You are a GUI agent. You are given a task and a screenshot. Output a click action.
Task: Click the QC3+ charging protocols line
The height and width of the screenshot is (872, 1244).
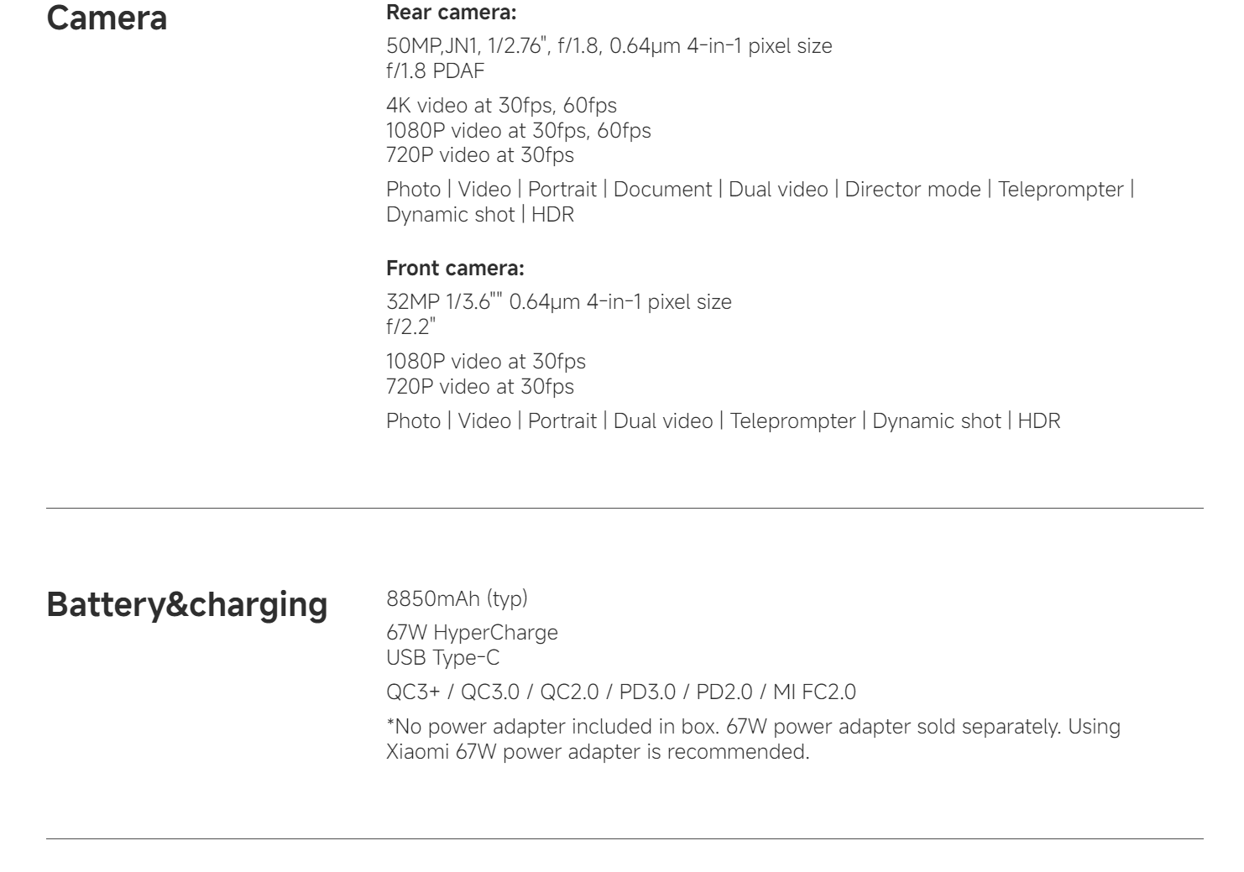621,693
